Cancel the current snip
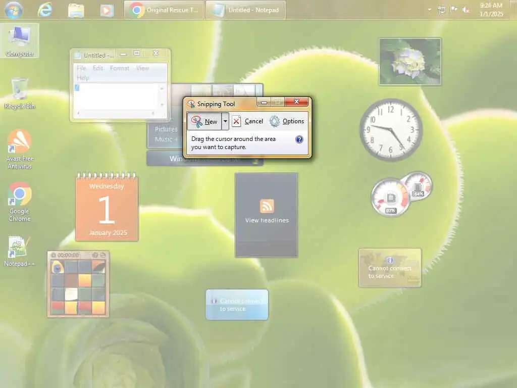 [247, 121]
